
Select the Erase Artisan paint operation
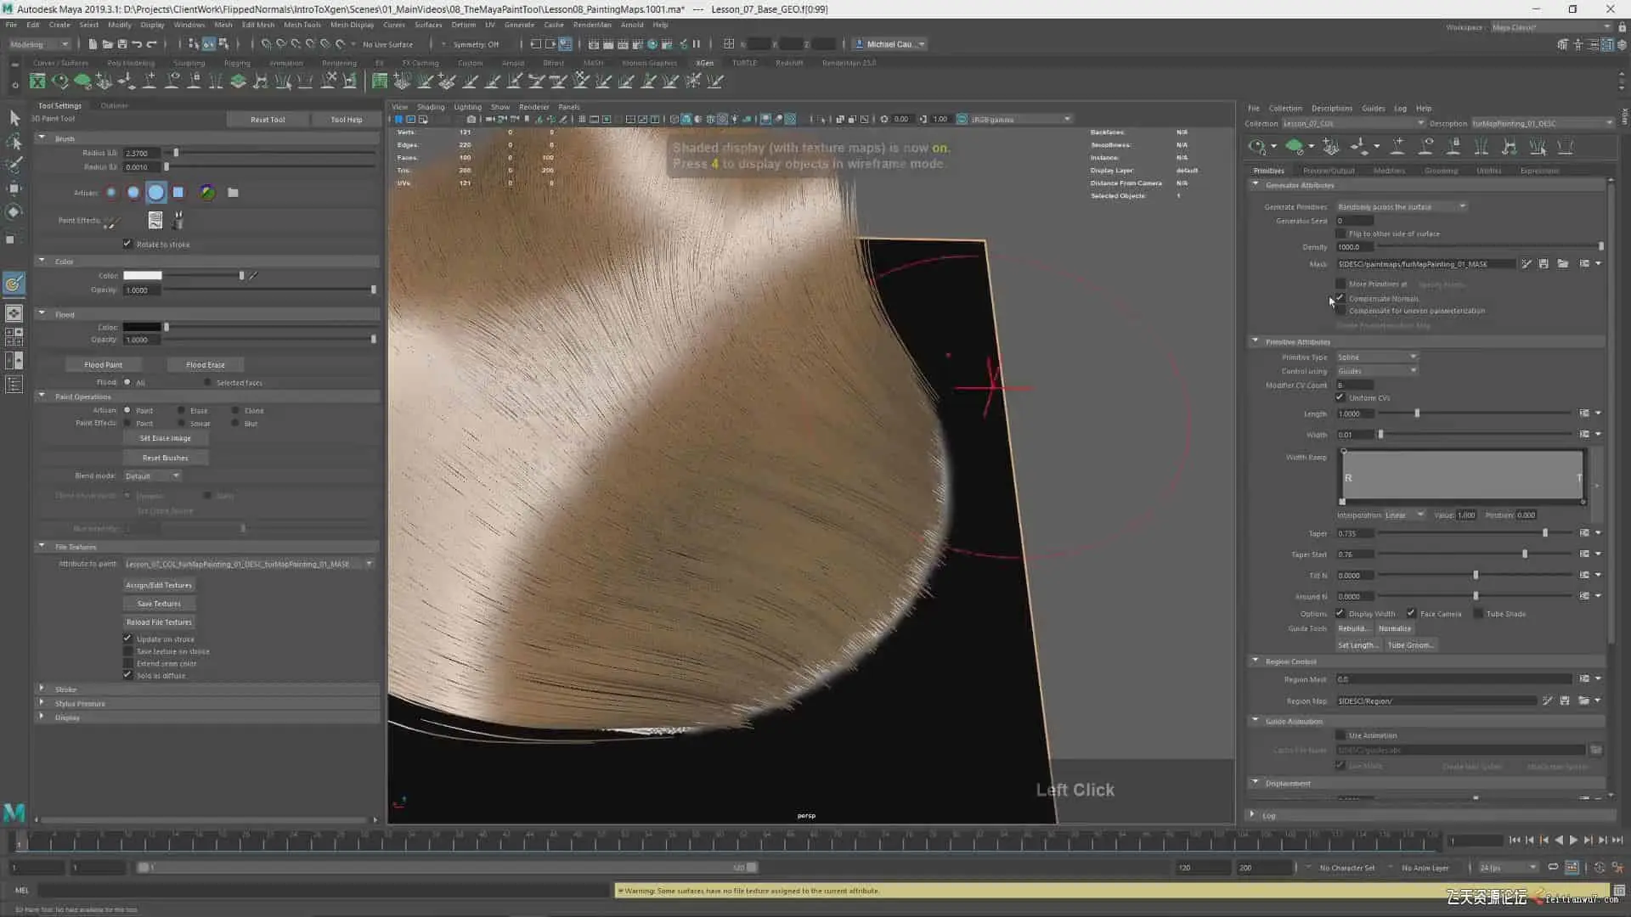(182, 410)
